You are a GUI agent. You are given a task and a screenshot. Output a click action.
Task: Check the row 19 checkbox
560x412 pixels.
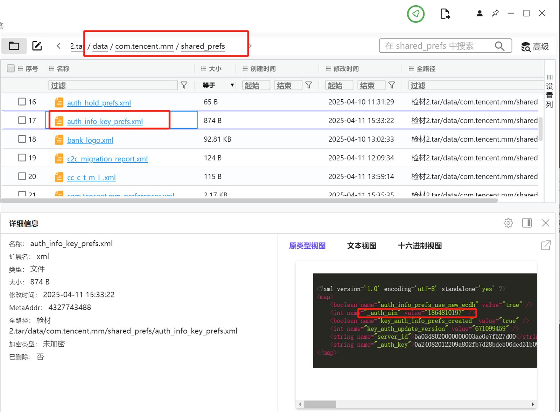[x=22, y=157]
